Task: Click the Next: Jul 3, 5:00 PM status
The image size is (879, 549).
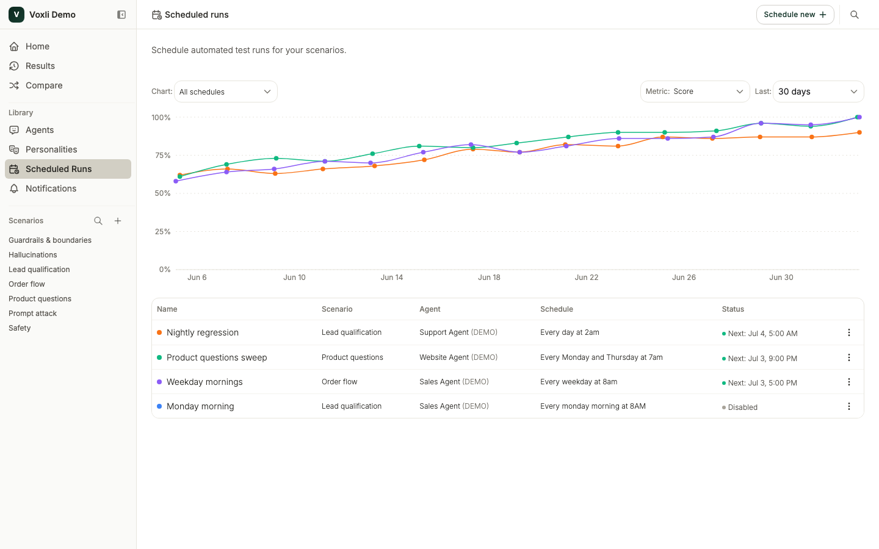Action: coord(760,383)
